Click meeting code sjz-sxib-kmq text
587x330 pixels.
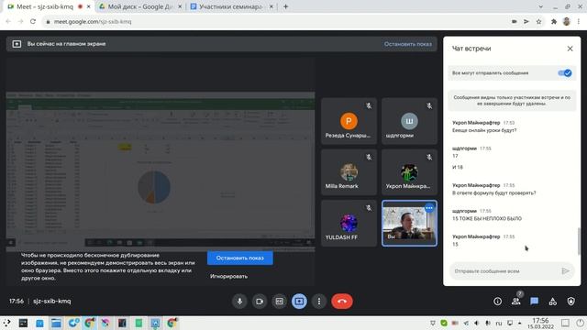point(52,301)
